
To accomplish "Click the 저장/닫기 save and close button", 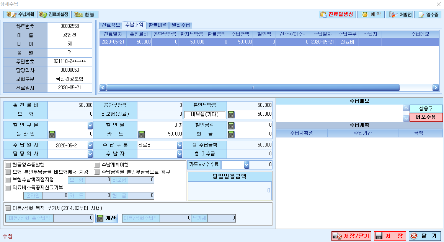I will (351, 236).
